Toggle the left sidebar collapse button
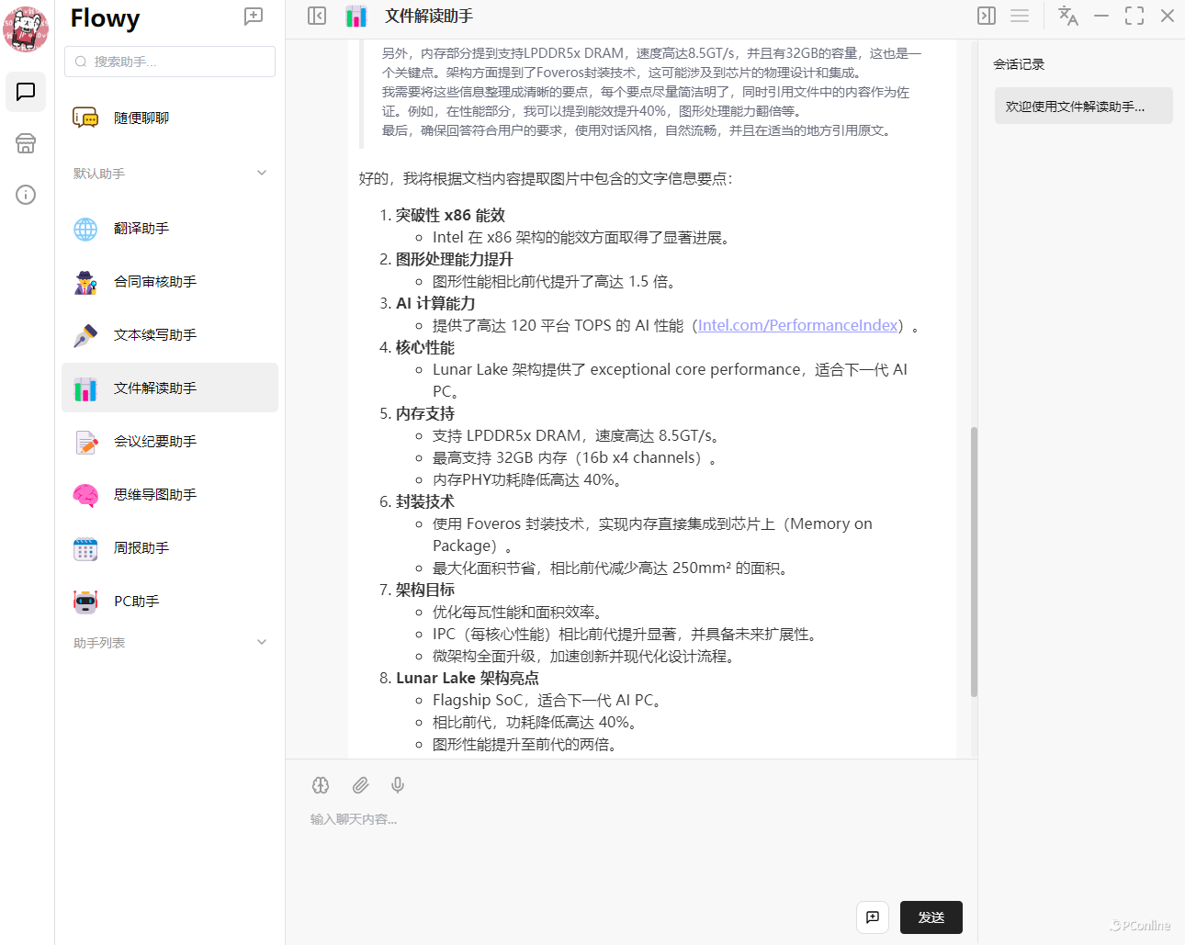This screenshot has height=945, width=1185. click(317, 16)
